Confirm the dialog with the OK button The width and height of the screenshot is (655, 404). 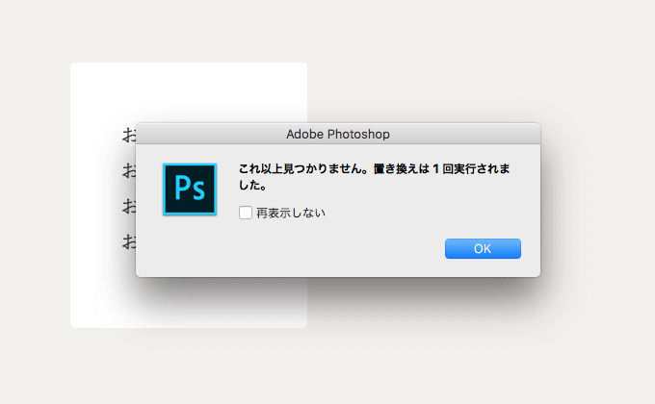[483, 249]
